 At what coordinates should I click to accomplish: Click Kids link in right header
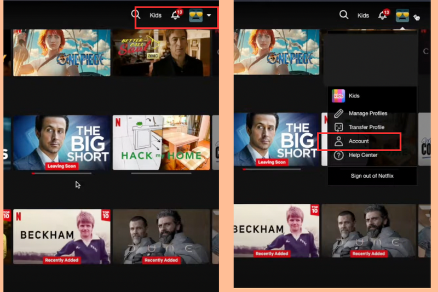(363, 16)
